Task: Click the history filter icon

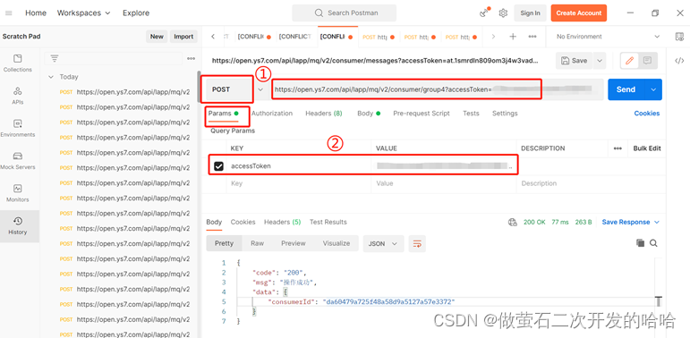Action: (x=55, y=58)
